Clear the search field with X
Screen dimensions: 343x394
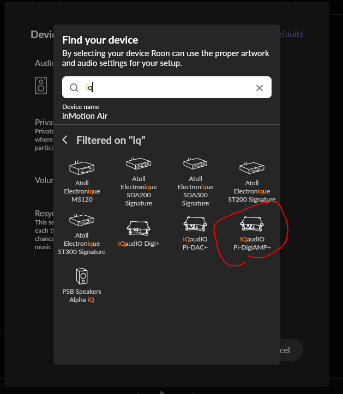[259, 88]
